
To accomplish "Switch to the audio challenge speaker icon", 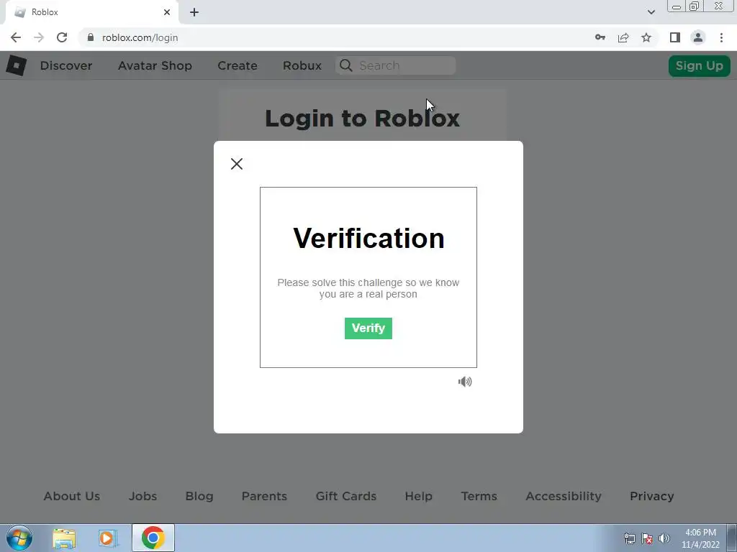I will [x=465, y=382].
